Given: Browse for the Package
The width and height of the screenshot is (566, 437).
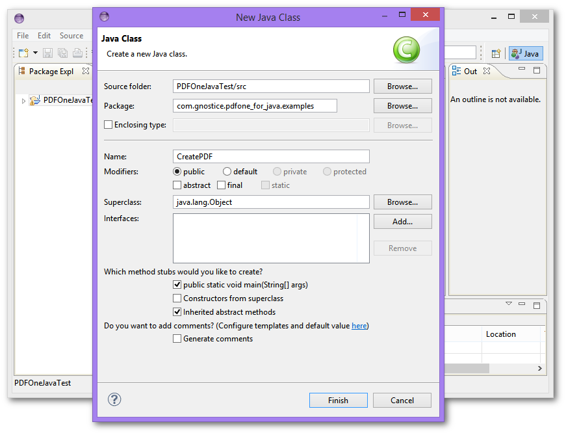Looking at the screenshot, I should tap(402, 106).
